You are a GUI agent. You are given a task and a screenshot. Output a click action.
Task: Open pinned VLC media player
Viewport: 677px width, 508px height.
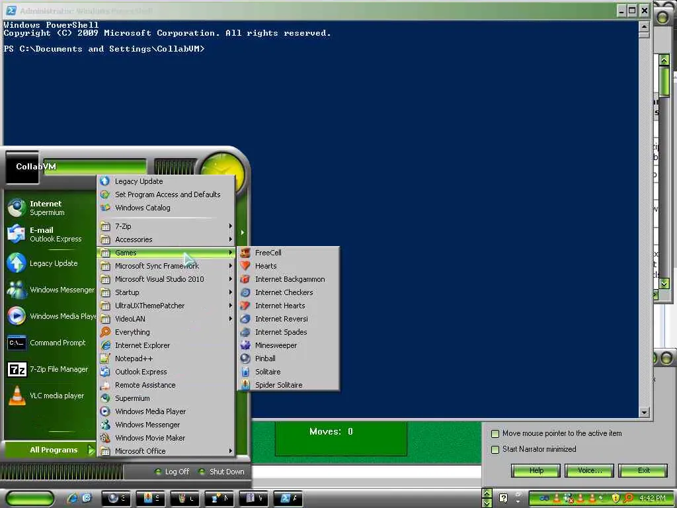tap(50, 396)
